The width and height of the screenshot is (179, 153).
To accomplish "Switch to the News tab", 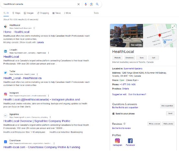I will (57, 13).
